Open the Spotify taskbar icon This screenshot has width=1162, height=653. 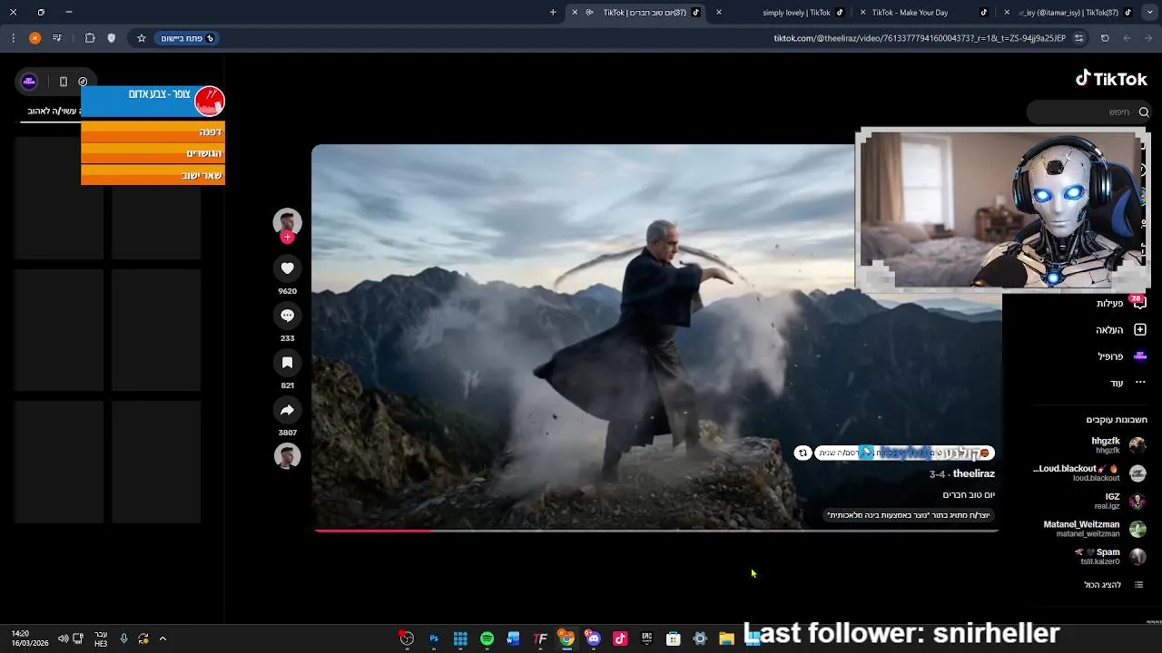click(x=487, y=638)
